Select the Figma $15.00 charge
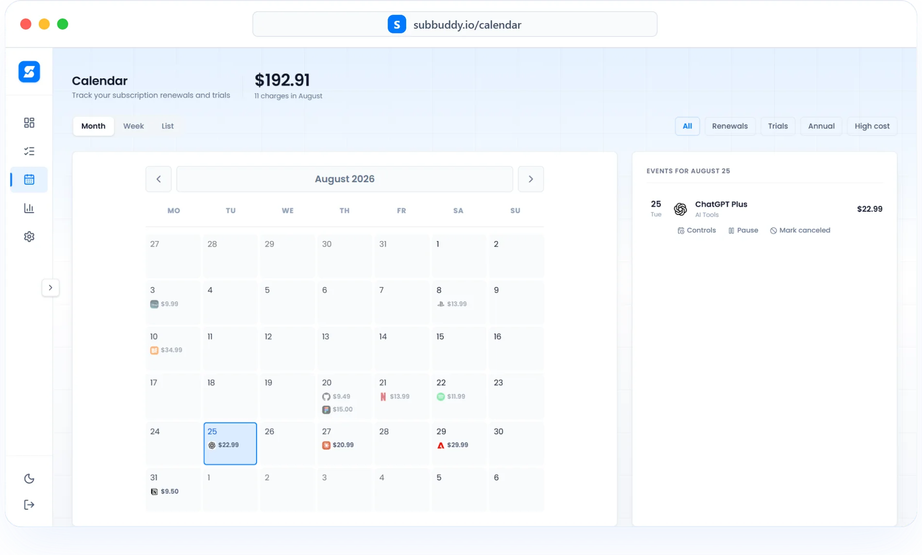The image size is (922, 555). click(338, 410)
